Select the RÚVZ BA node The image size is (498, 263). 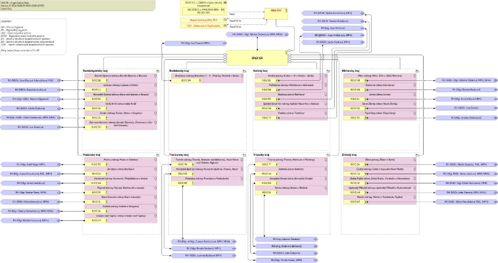pyautogui.click(x=186, y=81)
